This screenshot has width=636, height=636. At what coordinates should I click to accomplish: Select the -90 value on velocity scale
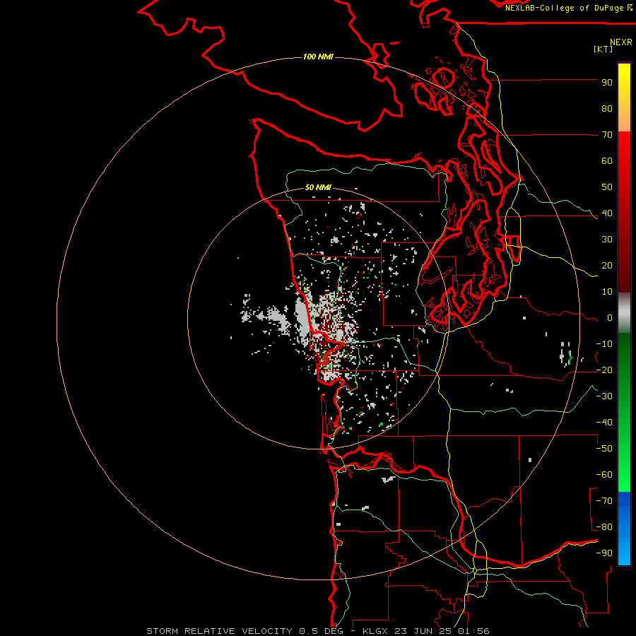click(x=604, y=553)
